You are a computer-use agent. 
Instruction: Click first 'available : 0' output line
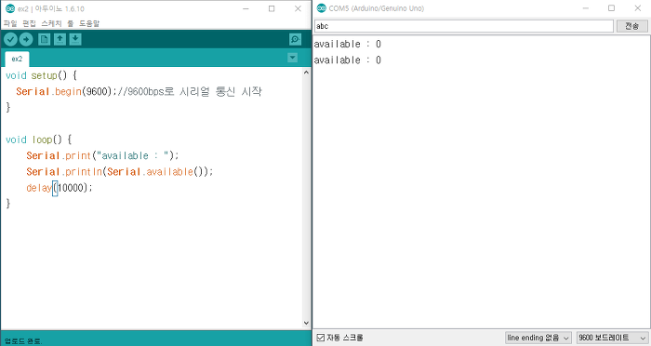(348, 44)
